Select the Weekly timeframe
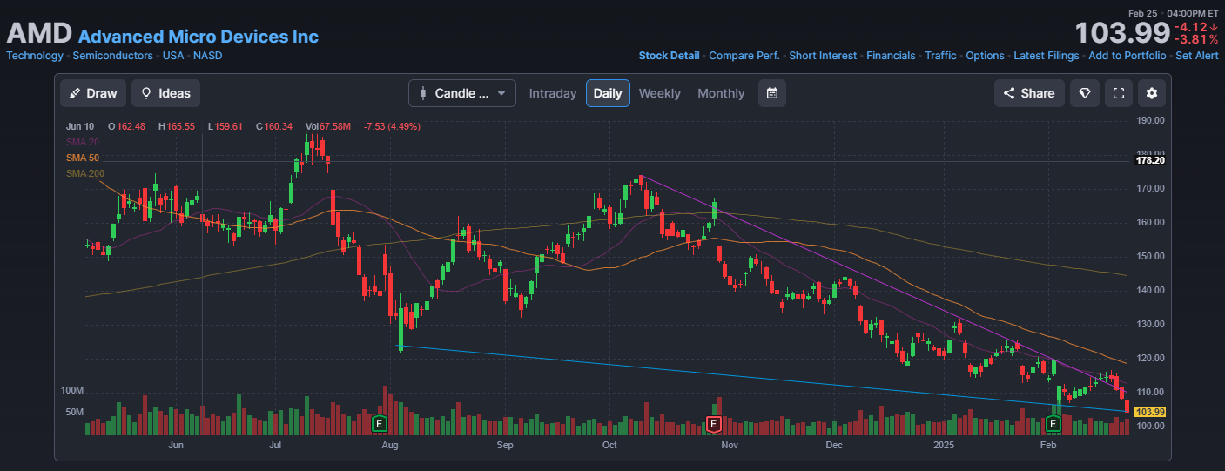Image resolution: width=1225 pixels, height=471 pixels. point(659,93)
